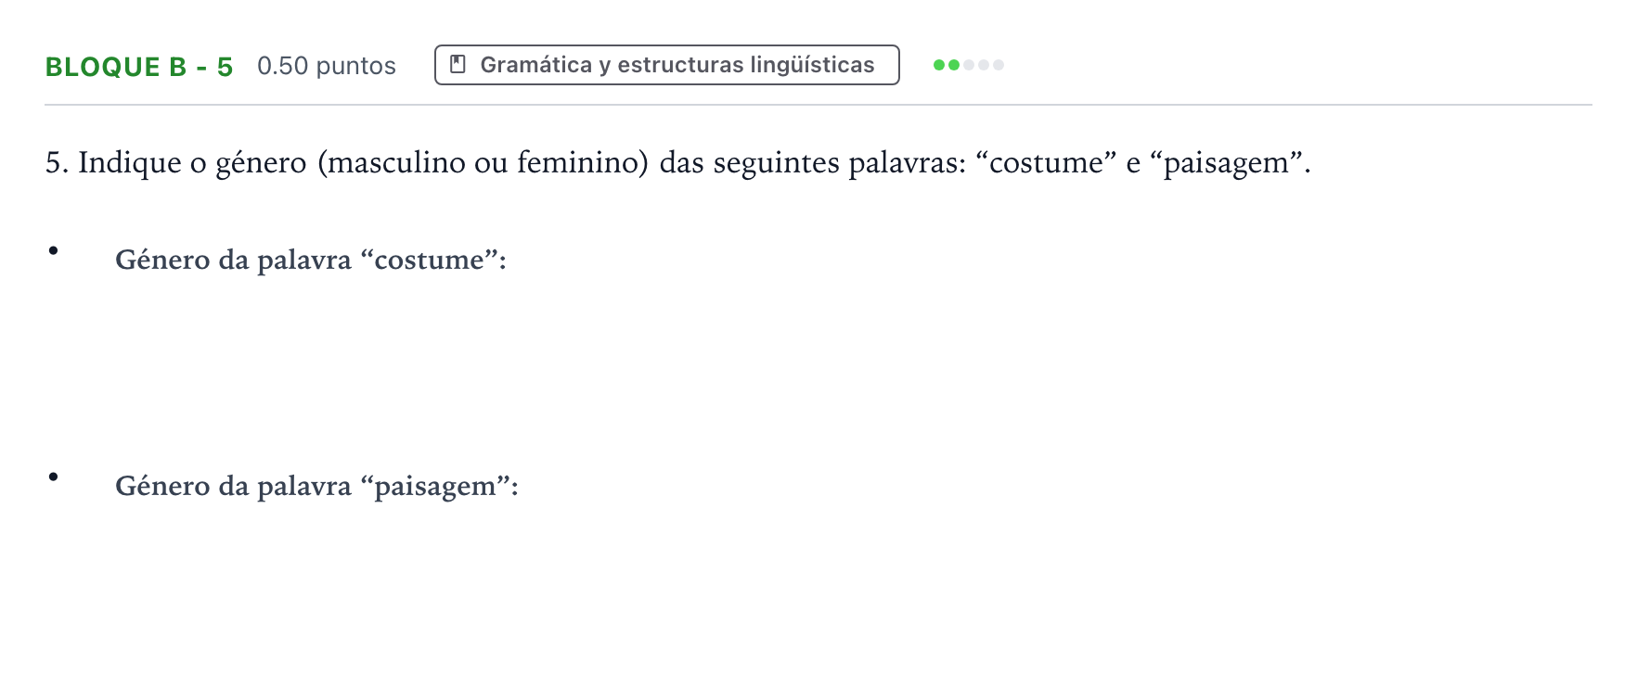Select the "Gramática y estructuras lingüísticas" tag

[x=667, y=65]
